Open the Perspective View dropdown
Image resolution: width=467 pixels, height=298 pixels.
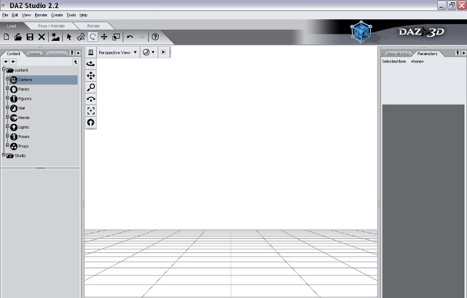[x=117, y=53]
